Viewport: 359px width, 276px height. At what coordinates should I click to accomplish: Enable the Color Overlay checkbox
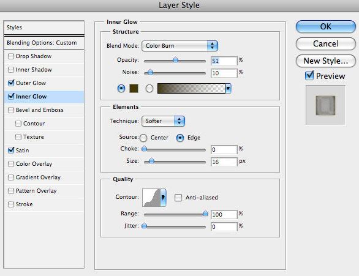pyautogui.click(x=11, y=164)
